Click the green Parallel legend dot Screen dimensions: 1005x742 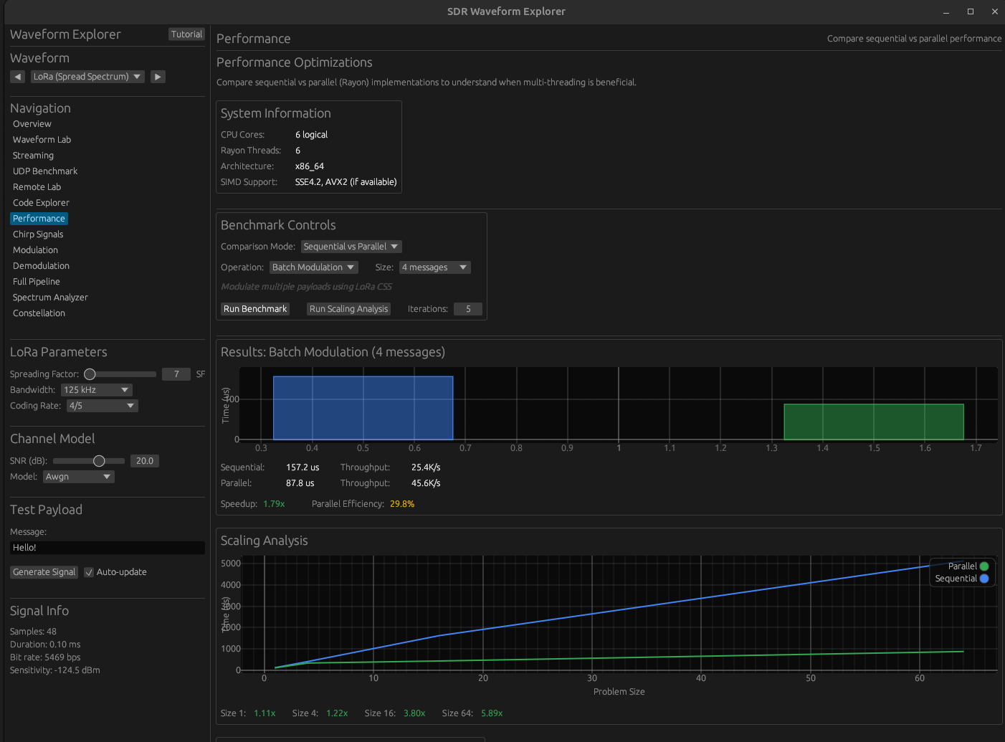click(x=984, y=566)
